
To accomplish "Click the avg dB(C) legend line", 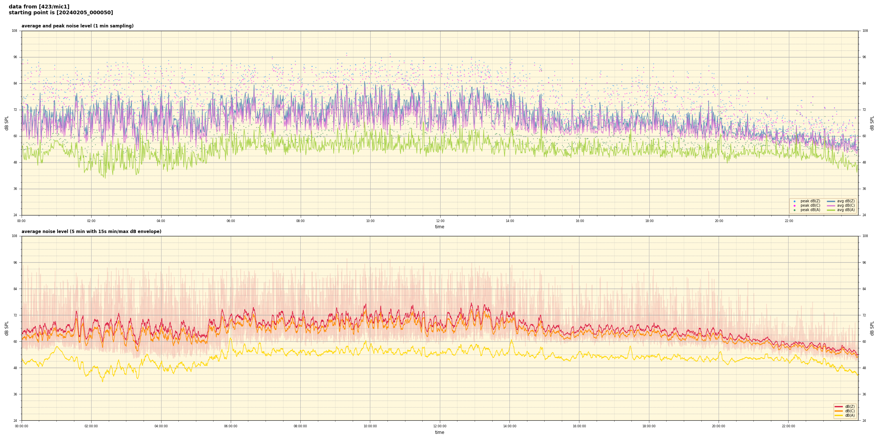I will 831,206.
